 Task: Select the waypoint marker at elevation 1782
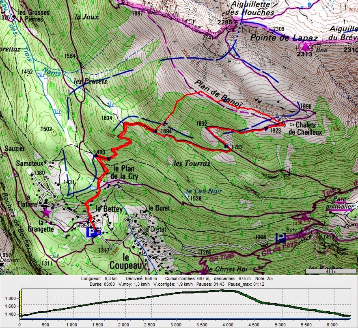click(226, 146)
